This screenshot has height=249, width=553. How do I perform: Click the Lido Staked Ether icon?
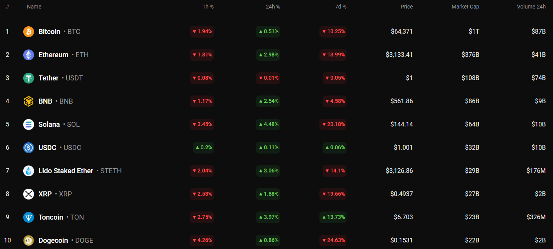tap(29, 171)
